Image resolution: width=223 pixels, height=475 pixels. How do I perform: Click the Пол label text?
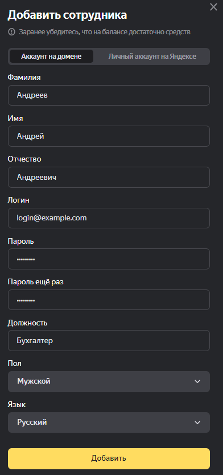pyautogui.click(x=14, y=364)
